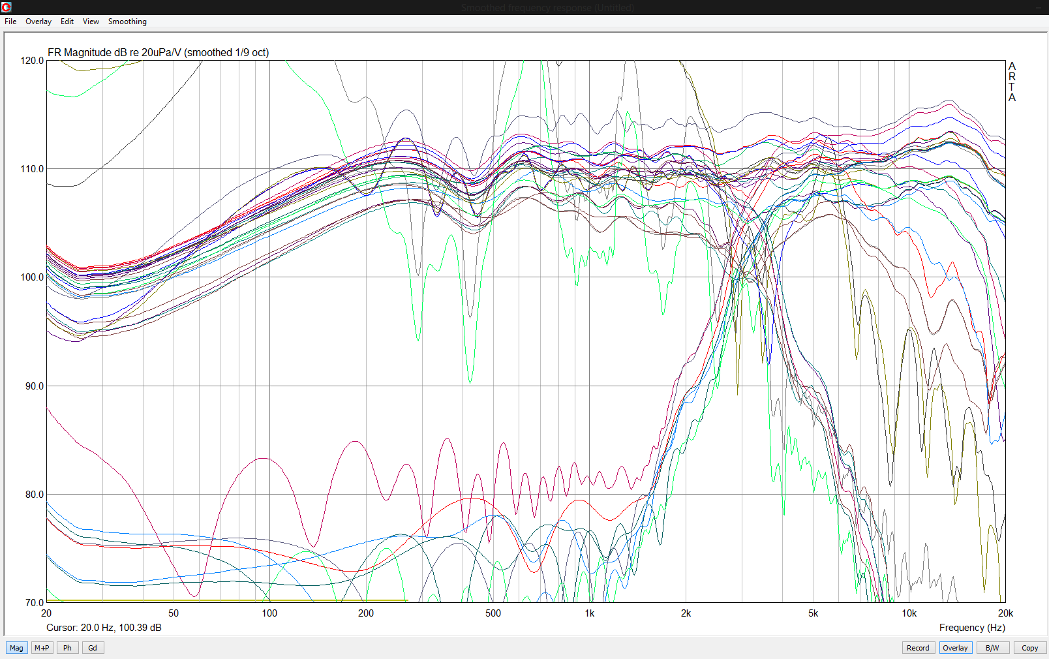Expand the View menu
Image resolution: width=1049 pixels, height=659 pixels.
pyautogui.click(x=91, y=22)
